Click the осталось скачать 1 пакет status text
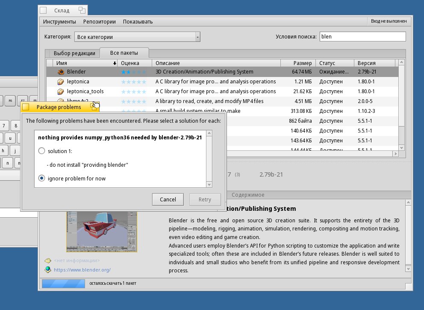The image size is (424, 310). point(113,283)
